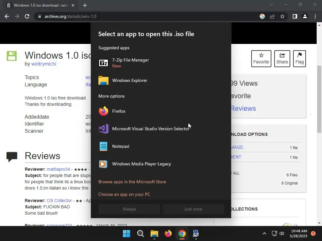Reload the archive.org page
This screenshot has height=241, width=322.
[27, 16]
